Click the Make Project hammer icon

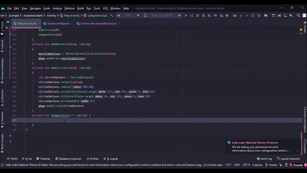click(112, 15)
